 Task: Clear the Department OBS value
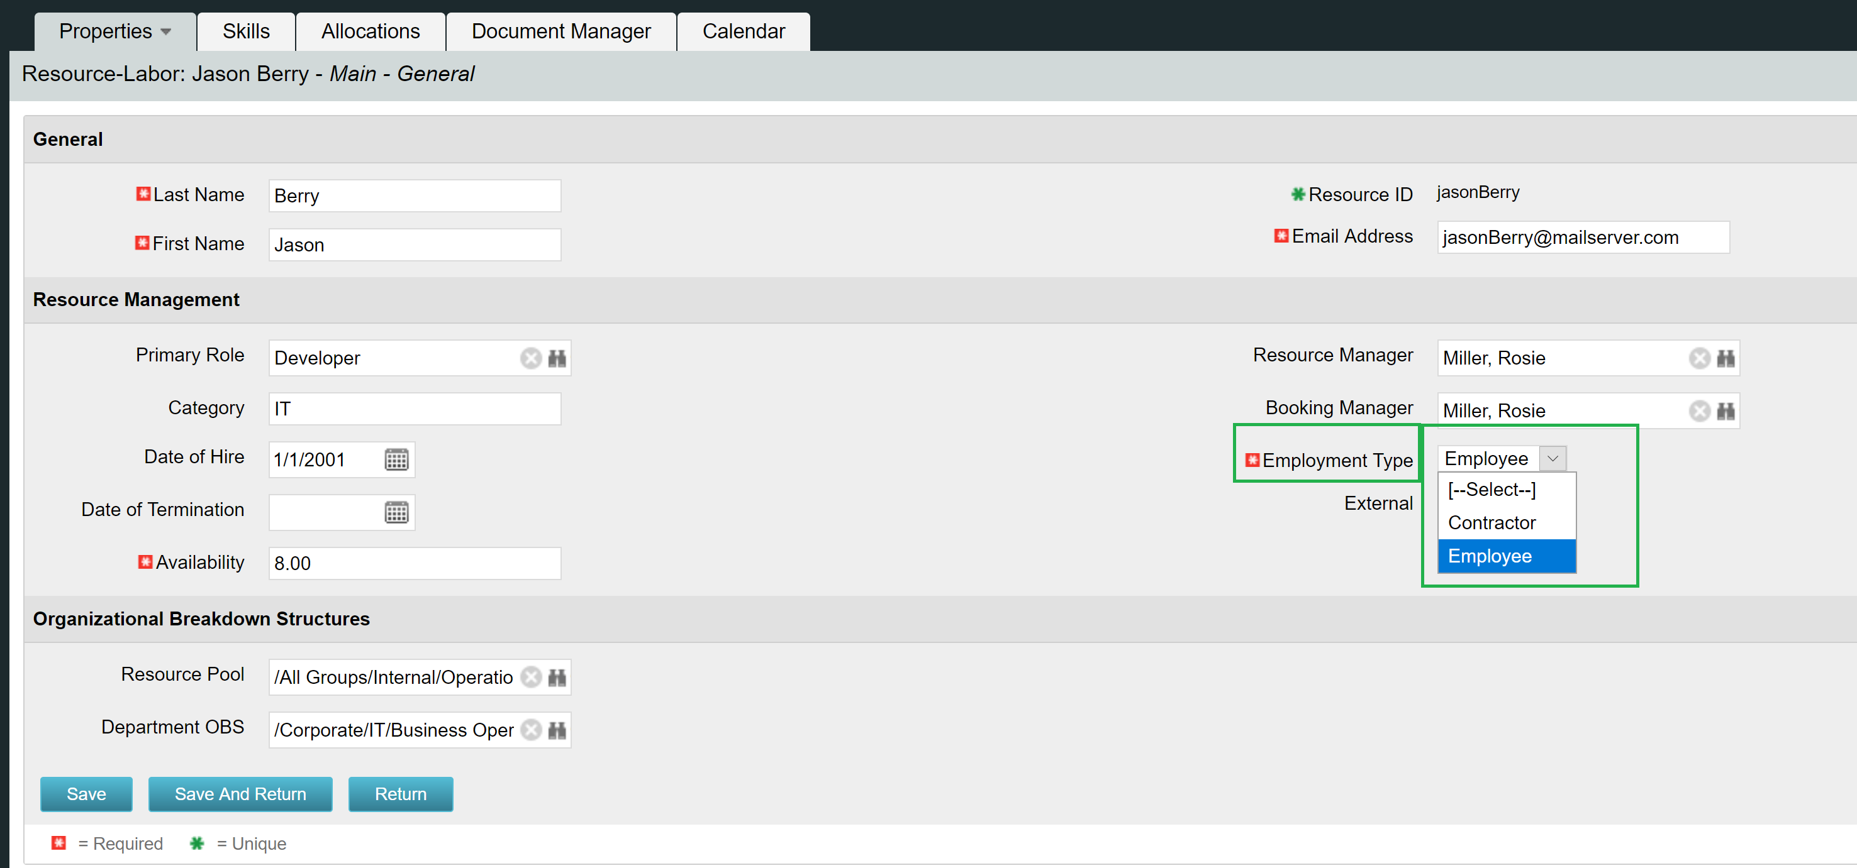coord(530,730)
